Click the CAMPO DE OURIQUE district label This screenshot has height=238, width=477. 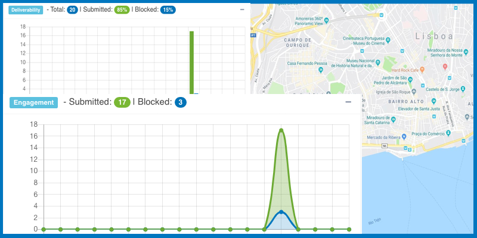click(x=298, y=43)
